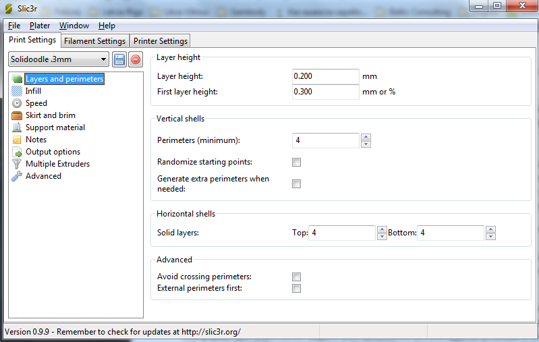Screen dimensions: 539x342
Task: Open Multiple Extruders funnel icon
Action: (x=17, y=164)
